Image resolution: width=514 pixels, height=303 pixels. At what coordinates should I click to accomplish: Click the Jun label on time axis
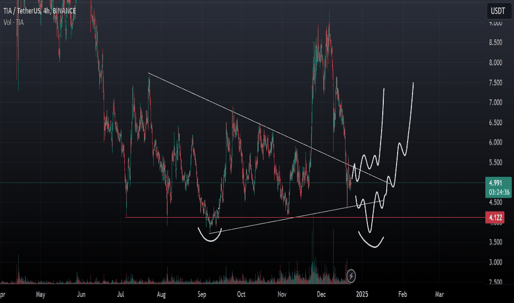click(x=81, y=294)
